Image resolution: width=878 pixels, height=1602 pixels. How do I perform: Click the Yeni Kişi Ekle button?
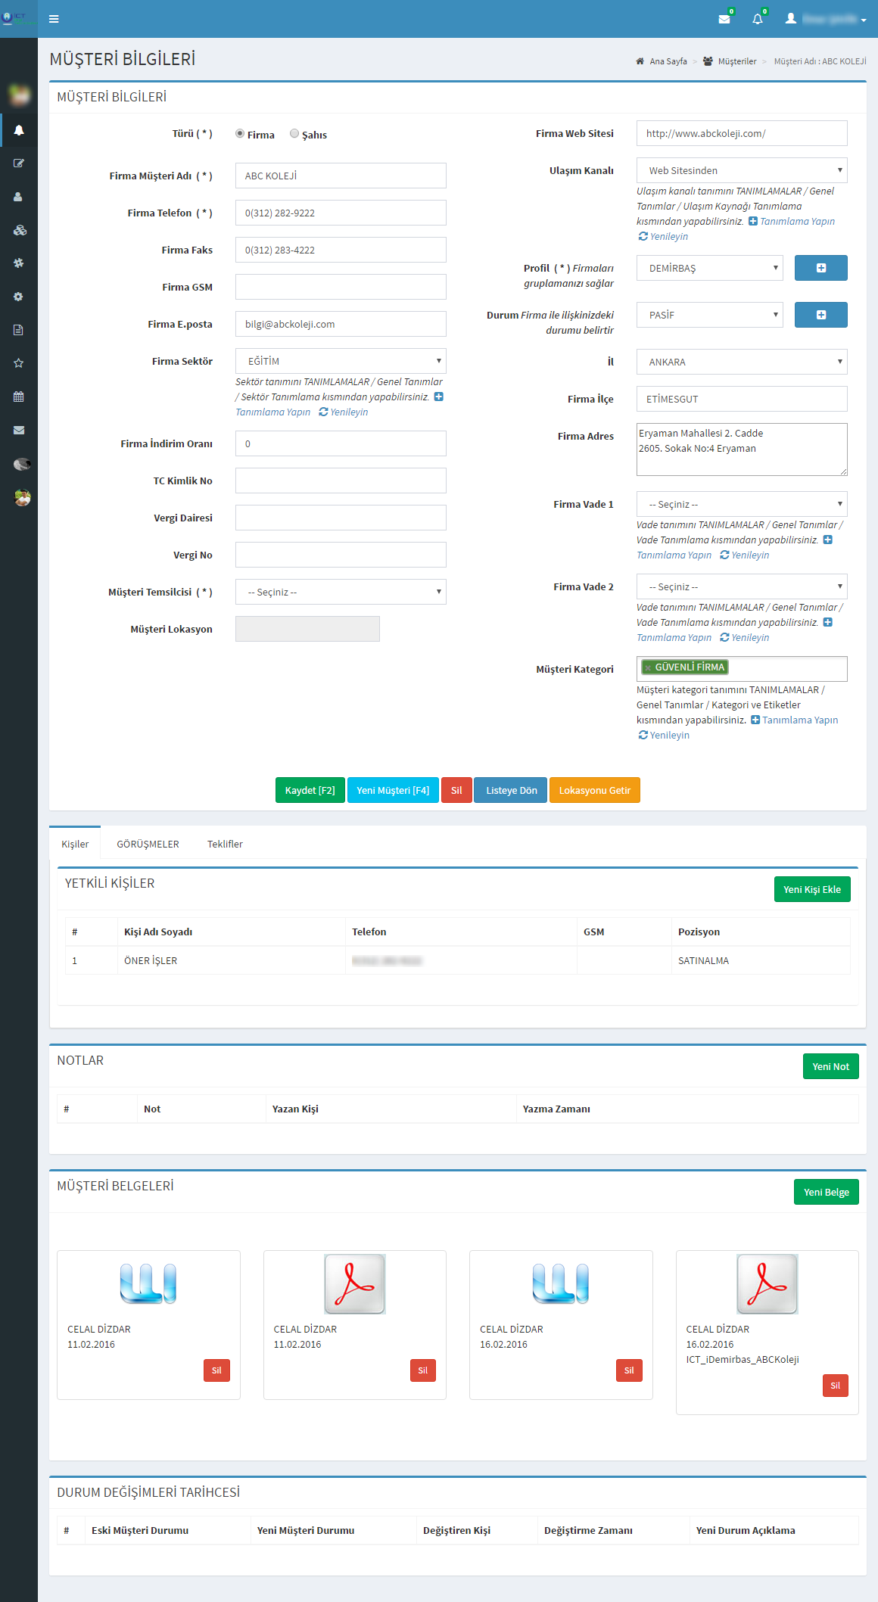coord(811,889)
